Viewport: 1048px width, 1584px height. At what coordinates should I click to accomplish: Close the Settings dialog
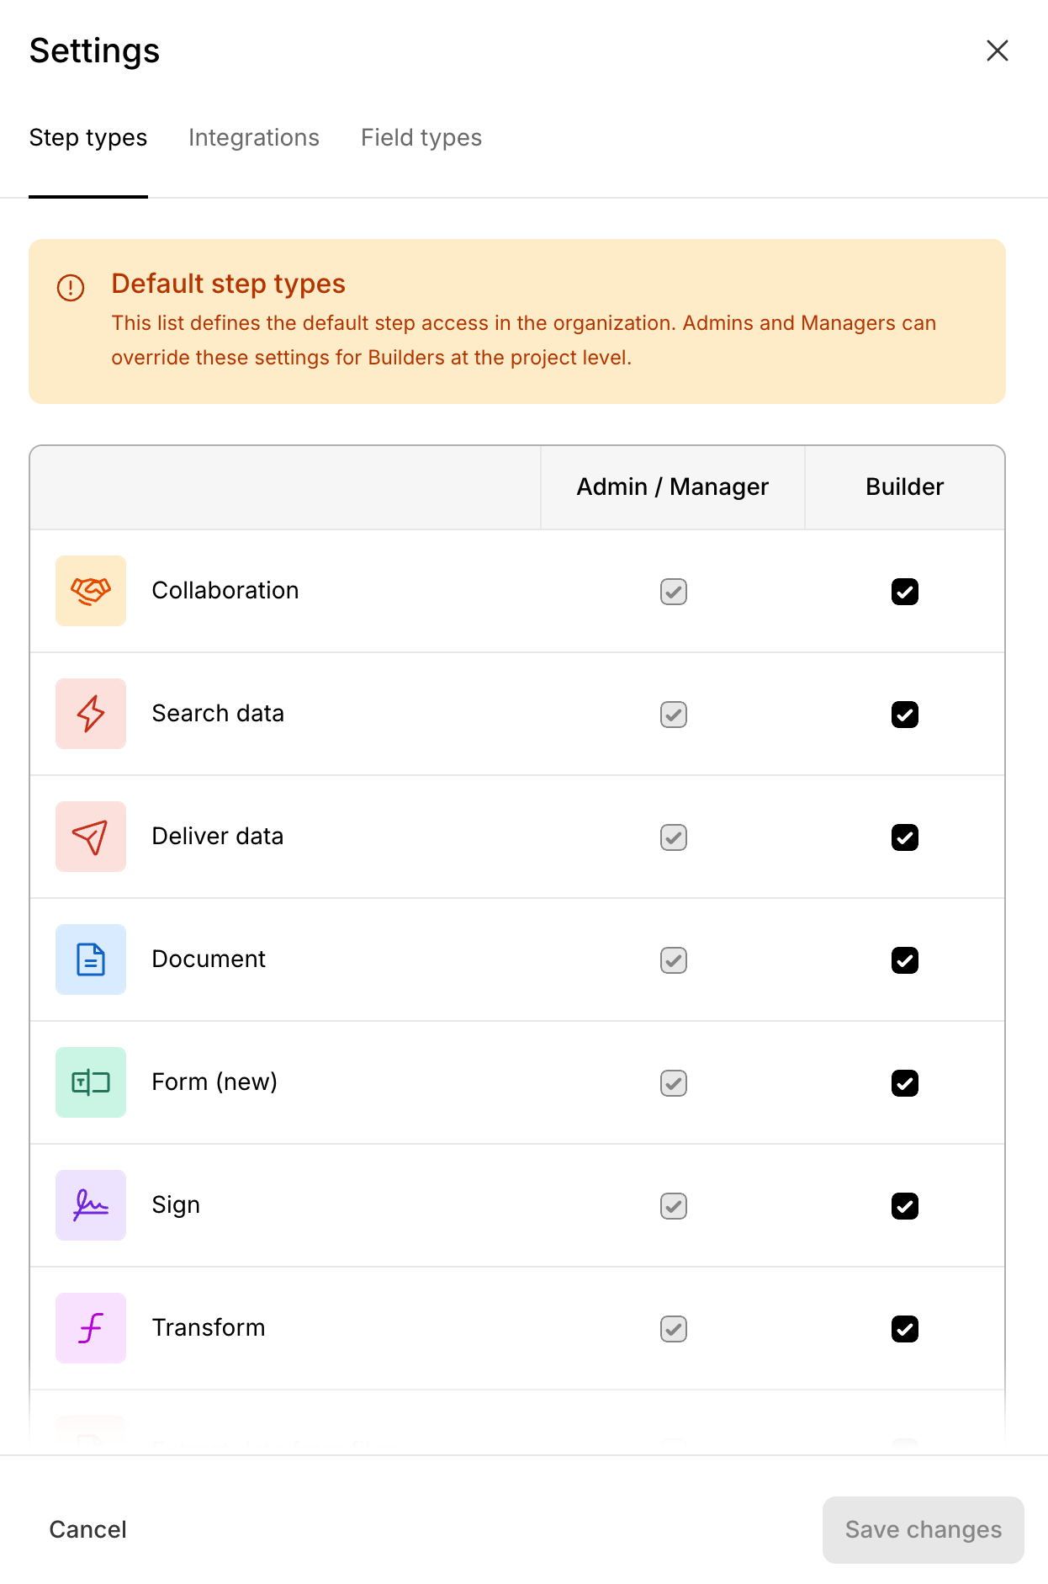997,51
